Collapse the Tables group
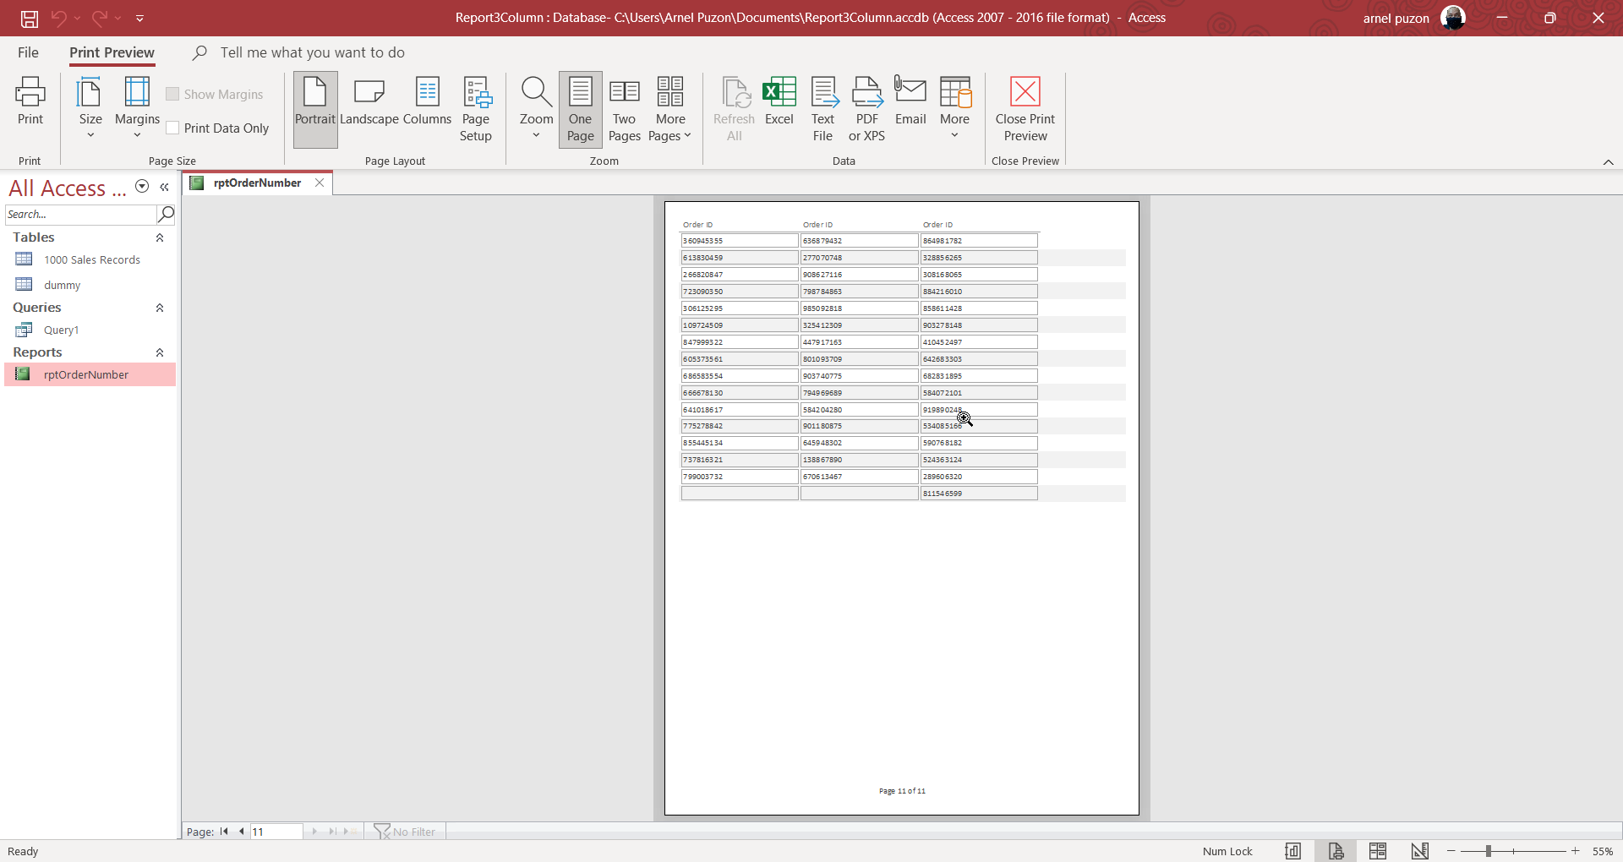The height and width of the screenshot is (862, 1623). click(x=160, y=237)
